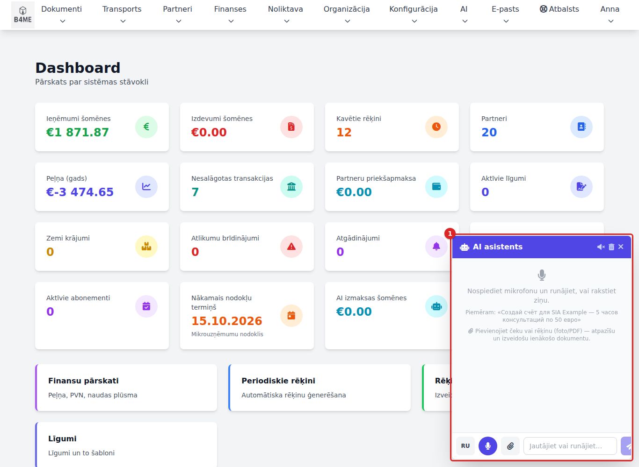This screenshot has width=639, height=467.
Task: Expand the Transports menu
Action: 122,15
